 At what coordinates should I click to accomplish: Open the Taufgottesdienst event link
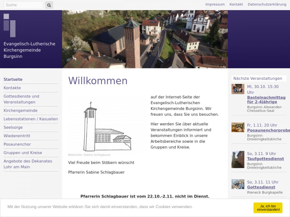click(265, 159)
